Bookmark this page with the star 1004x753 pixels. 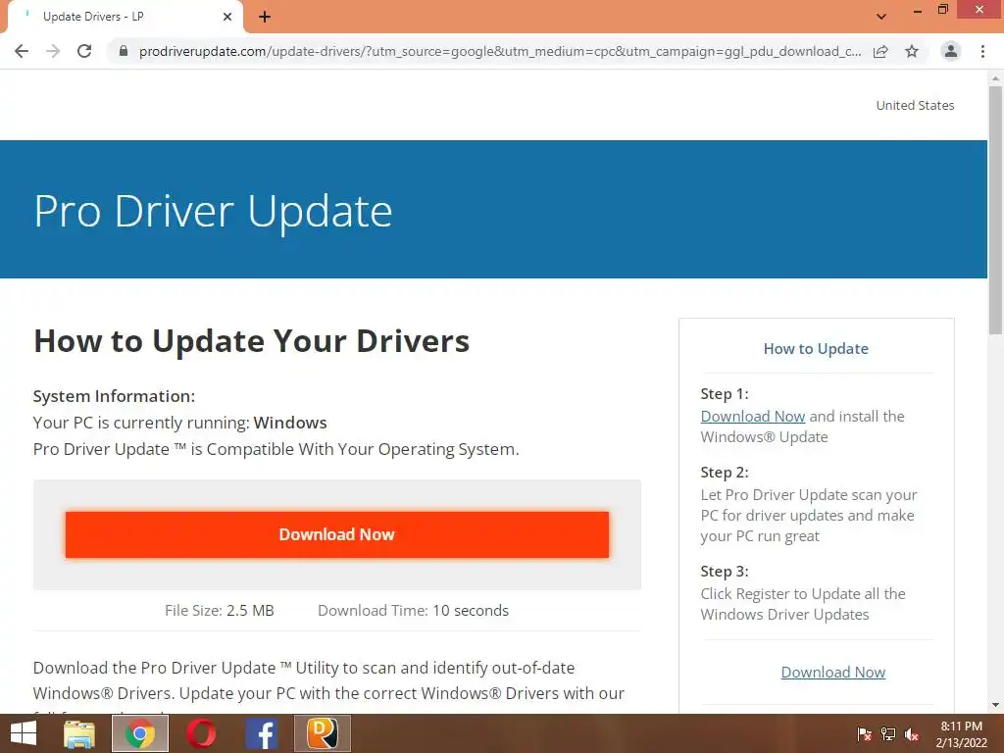pos(912,51)
